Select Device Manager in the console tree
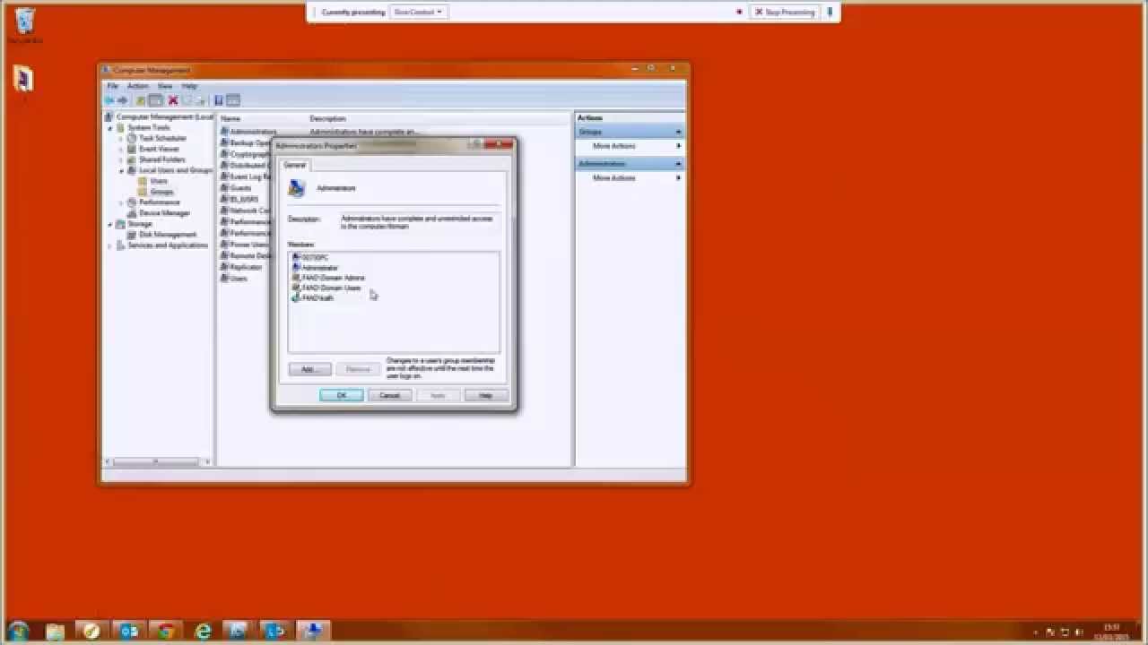The image size is (1148, 645). click(x=164, y=213)
